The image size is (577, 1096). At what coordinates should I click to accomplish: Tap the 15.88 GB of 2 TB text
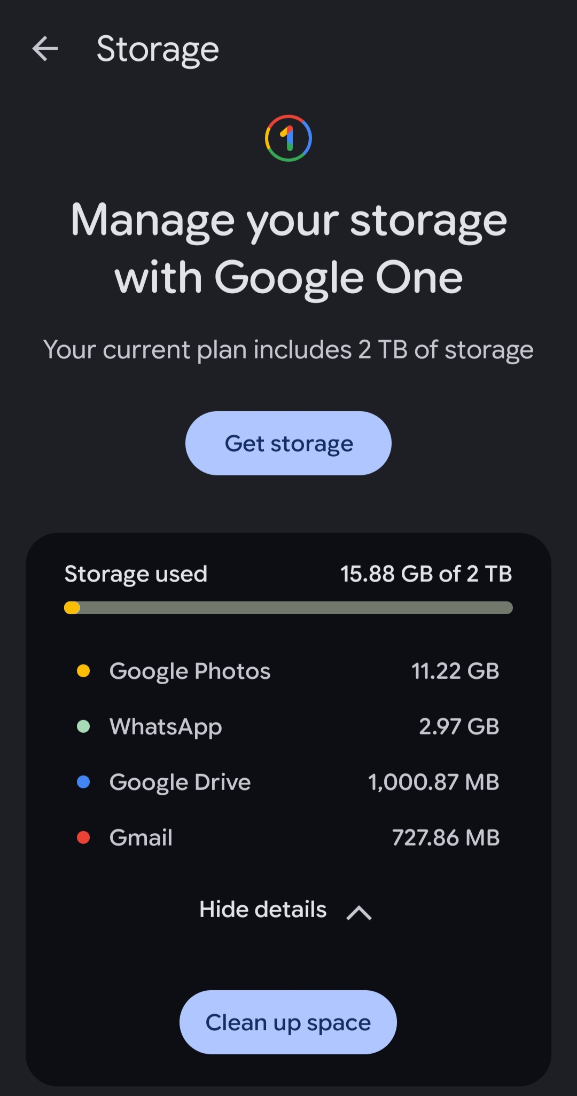coord(426,574)
